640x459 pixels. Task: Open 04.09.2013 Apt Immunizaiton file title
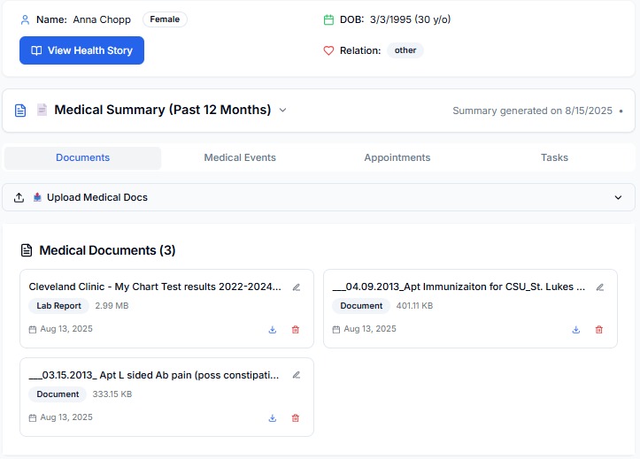(459, 287)
